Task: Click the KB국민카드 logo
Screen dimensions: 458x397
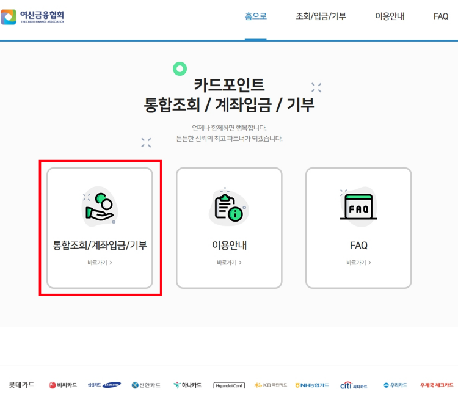Action: (271, 385)
